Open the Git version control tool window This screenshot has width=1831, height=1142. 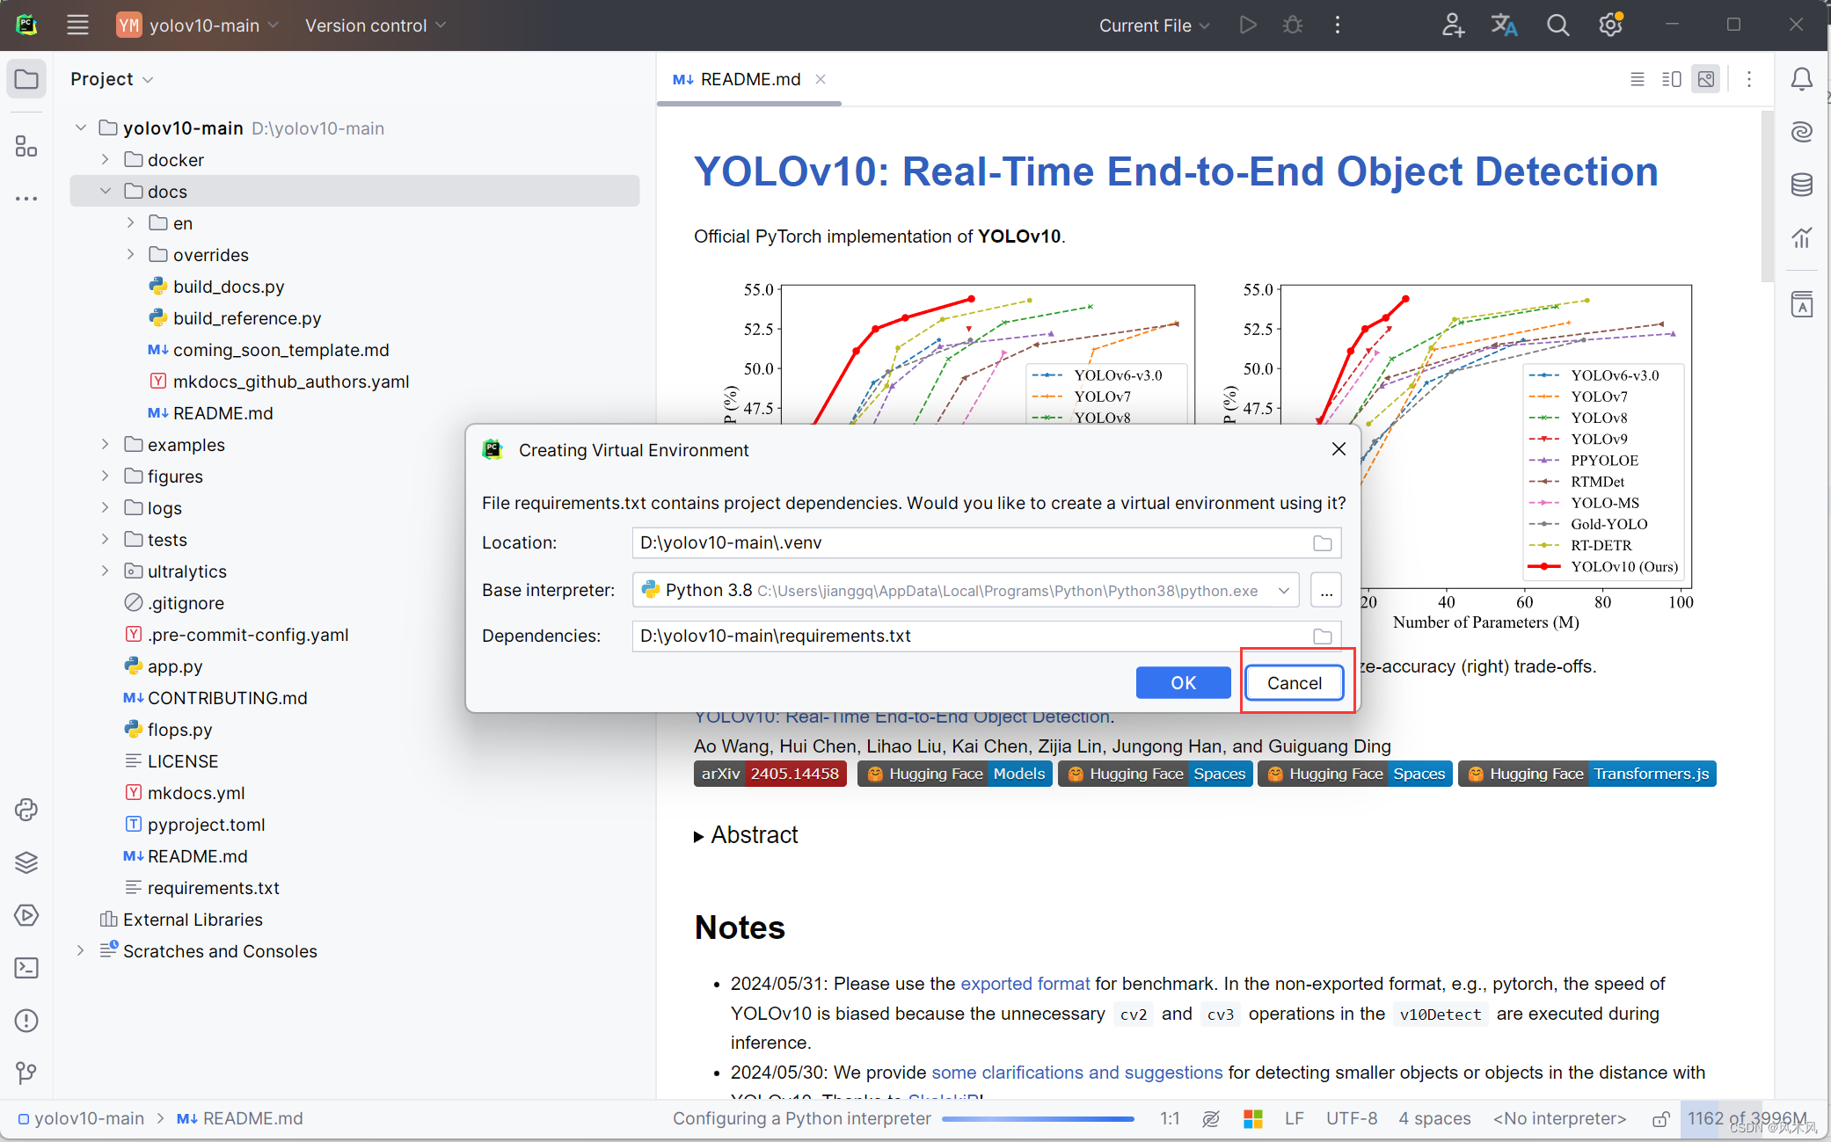pyautogui.click(x=26, y=1073)
